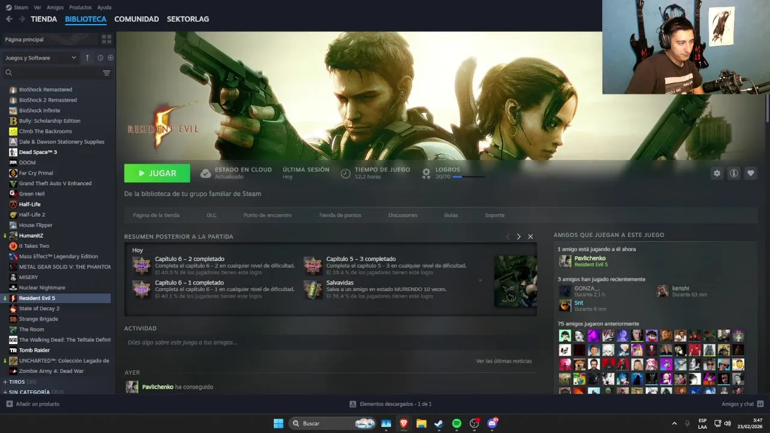Open Pavlichenko's friend avatar

coord(565,261)
